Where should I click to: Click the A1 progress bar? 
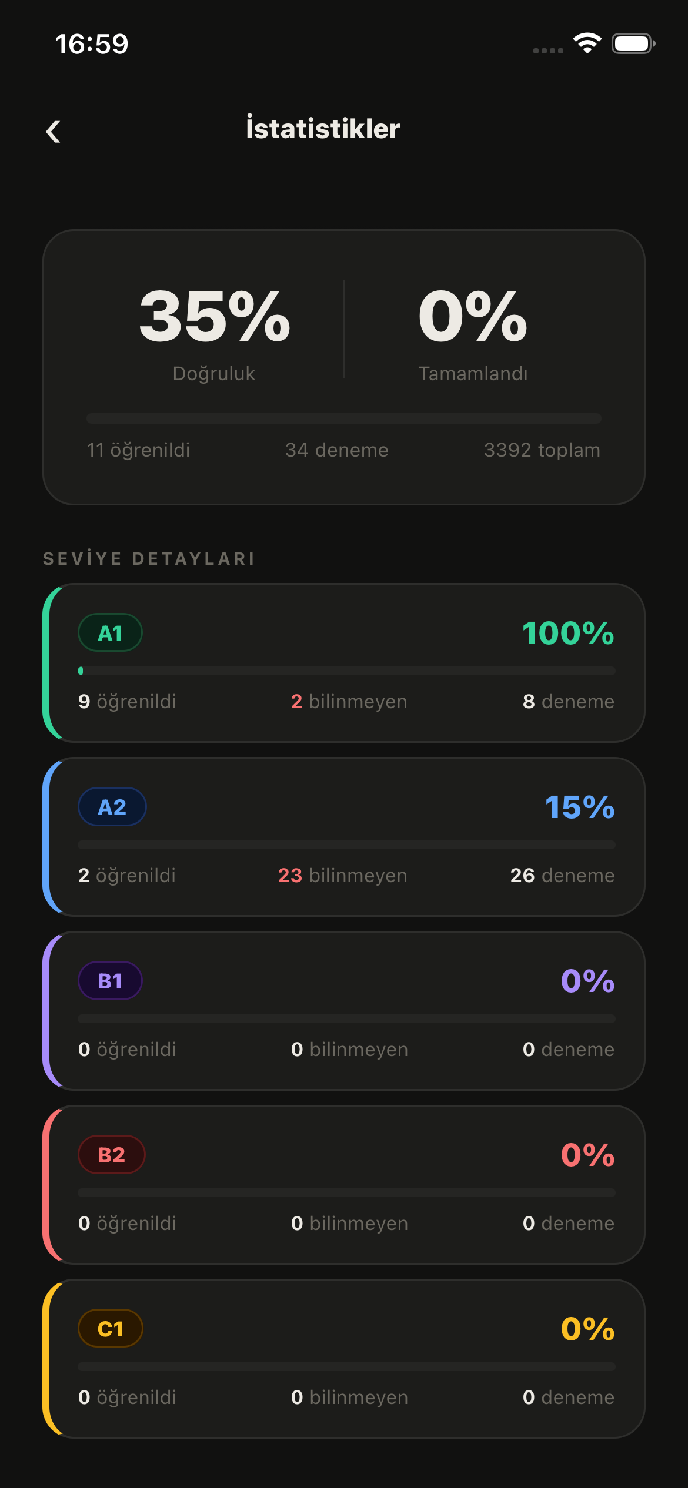[x=346, y=669]
